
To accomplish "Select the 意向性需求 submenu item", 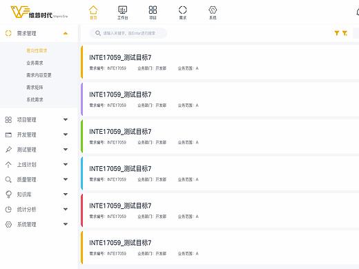I will tap(37, 50).
